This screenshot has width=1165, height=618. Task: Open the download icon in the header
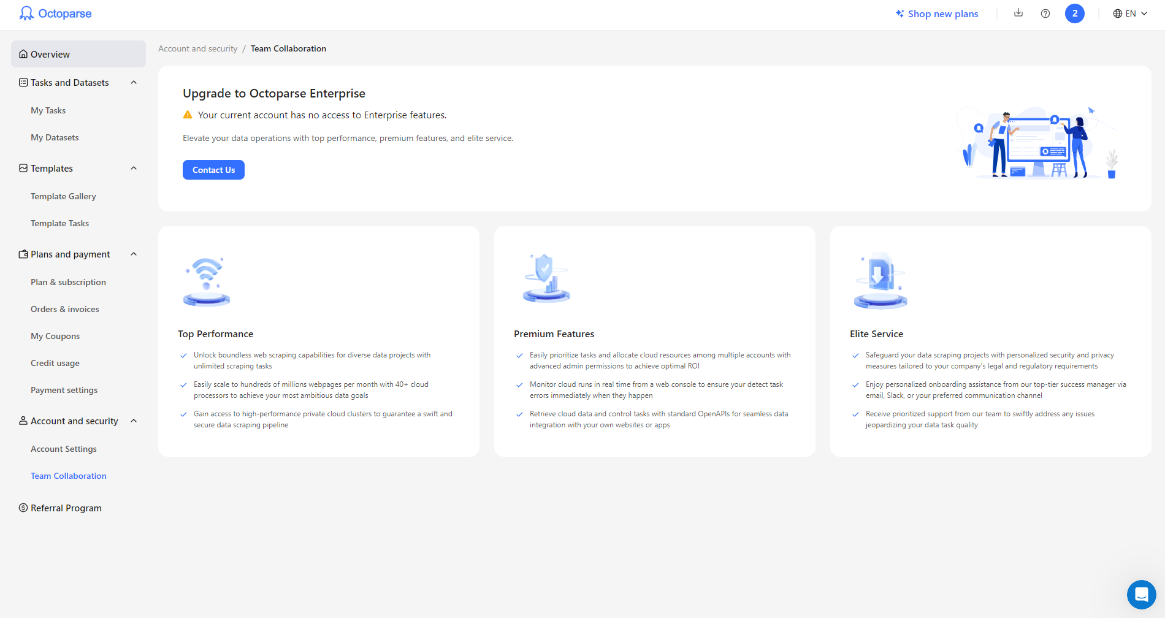[1018, 13]
